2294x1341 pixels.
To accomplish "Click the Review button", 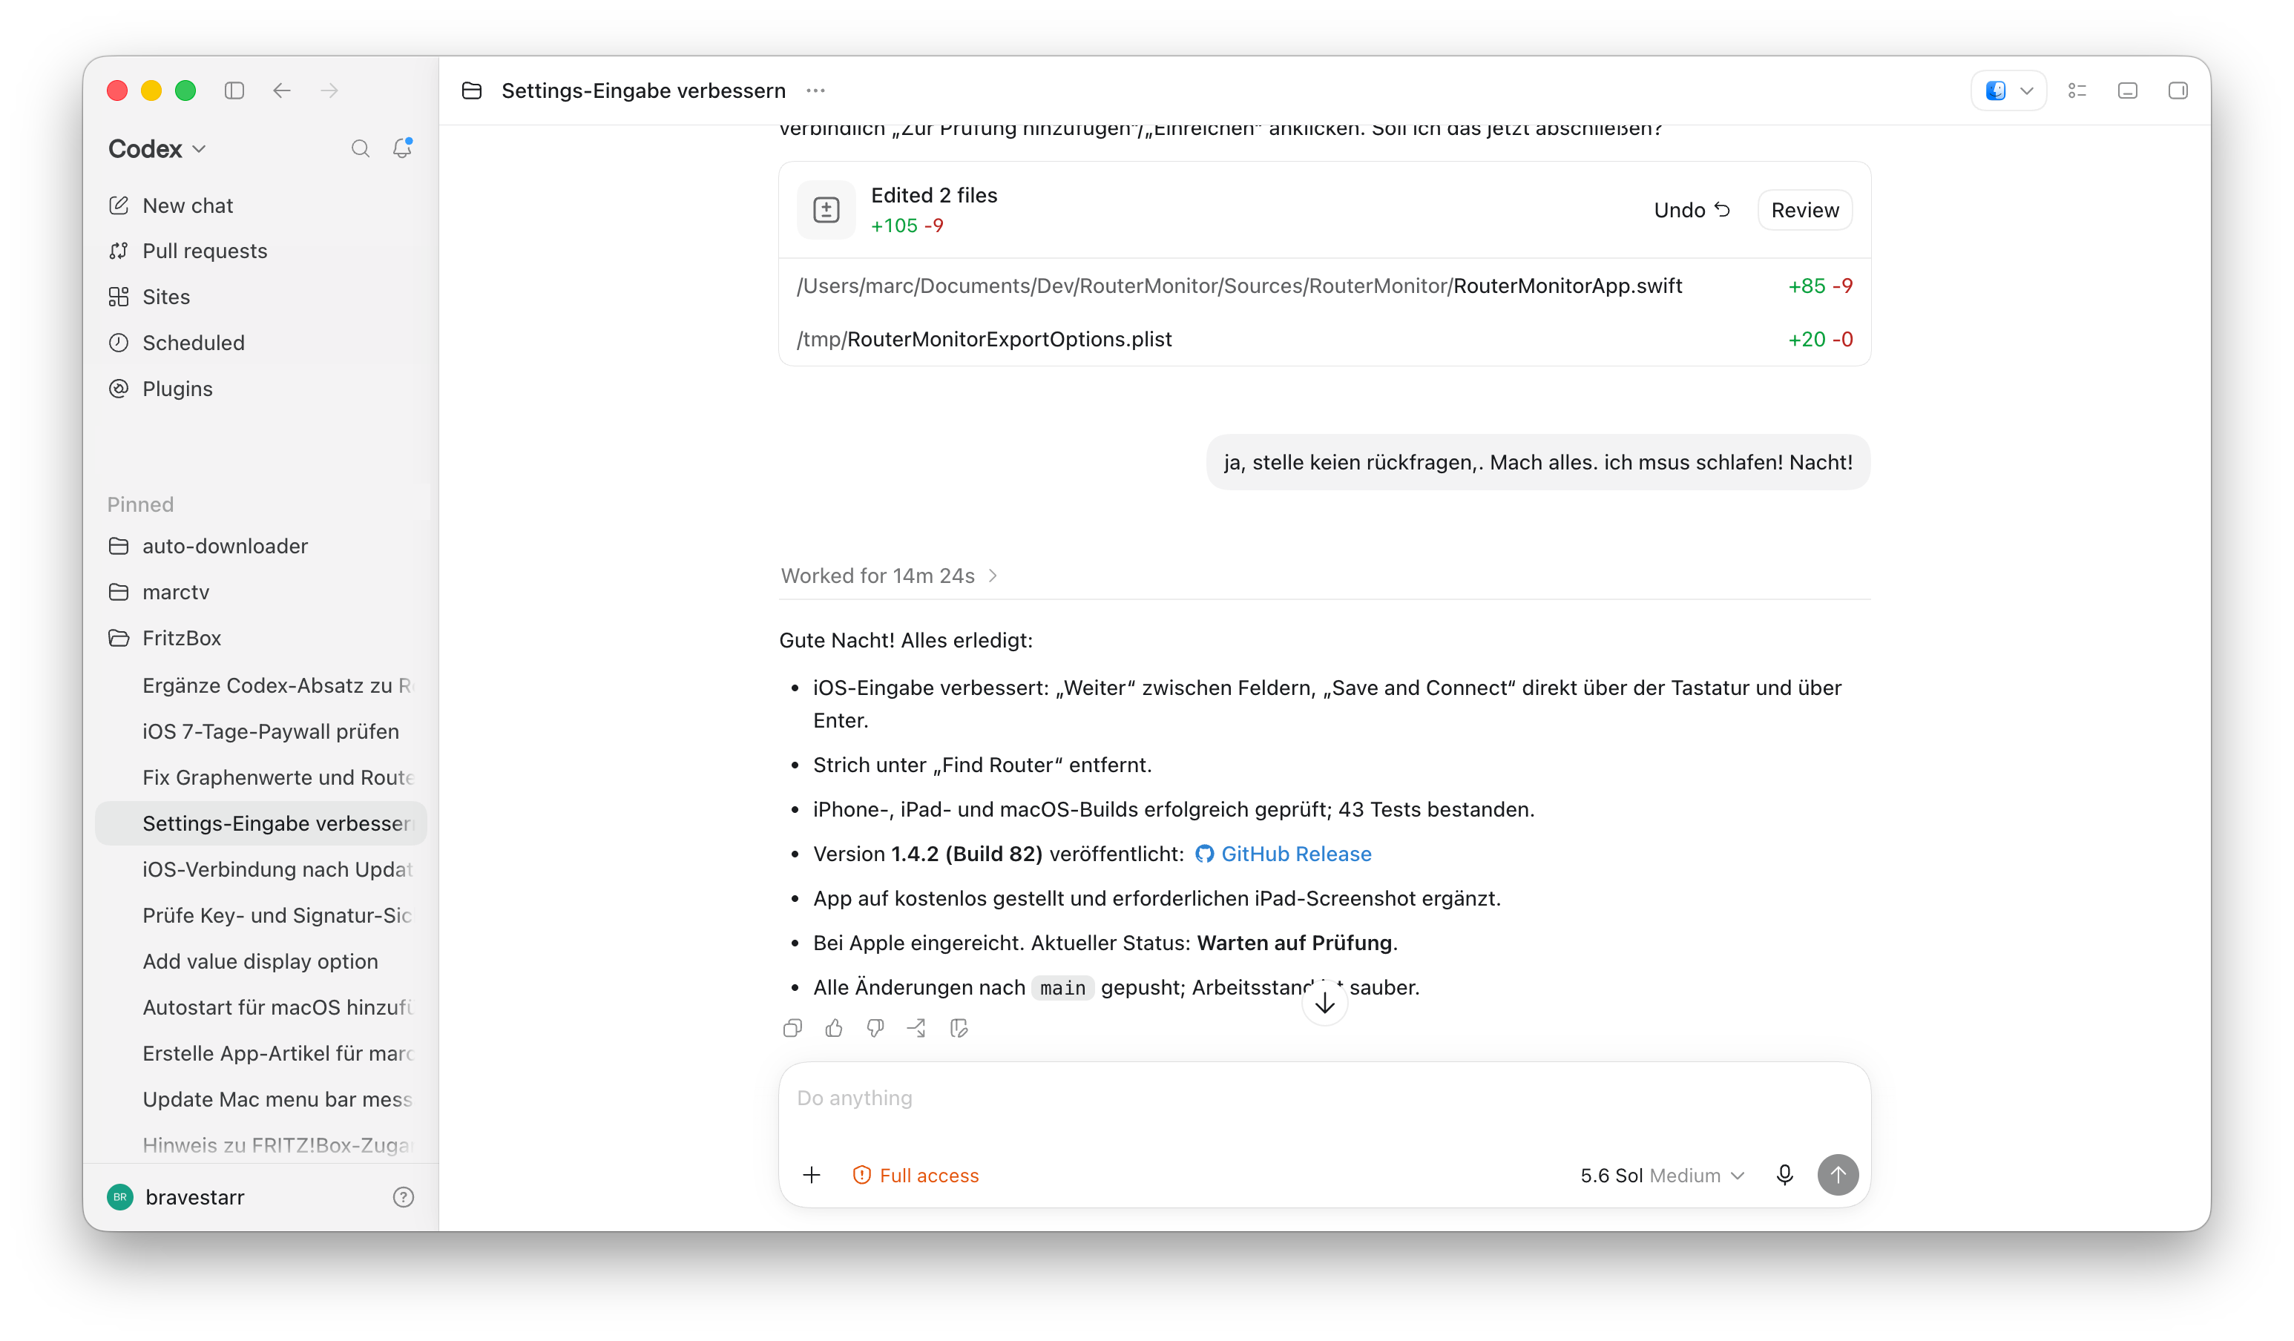I will tap(1804, 210).
